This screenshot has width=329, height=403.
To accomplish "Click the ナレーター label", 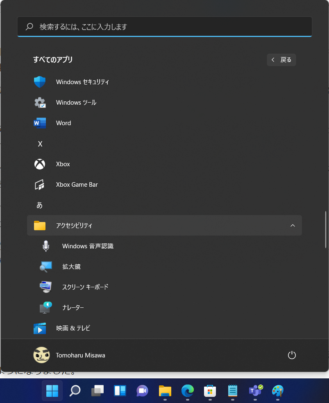I will [73, 307].
